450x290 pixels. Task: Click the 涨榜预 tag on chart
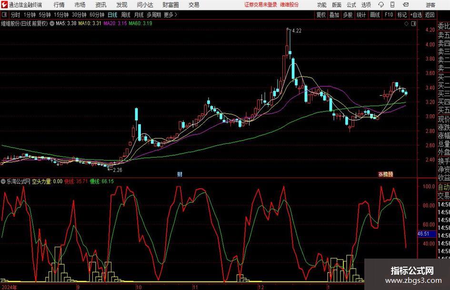click(x=385, y=174)
